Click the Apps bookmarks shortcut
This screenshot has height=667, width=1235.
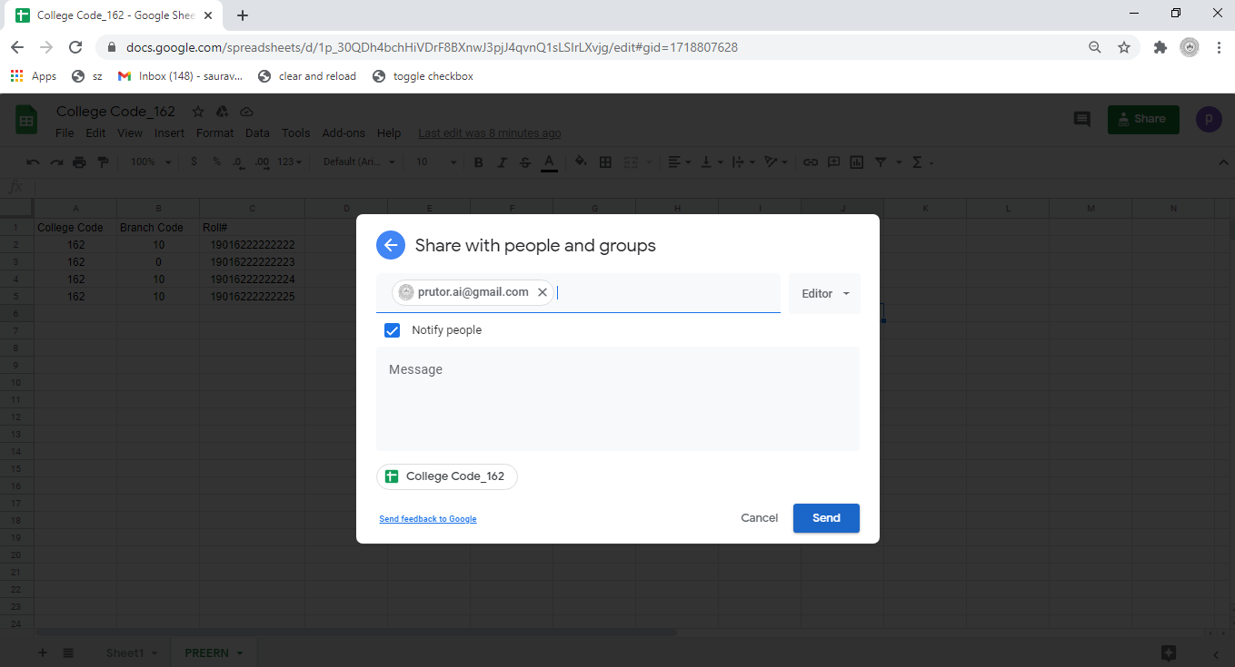(34, 76)
